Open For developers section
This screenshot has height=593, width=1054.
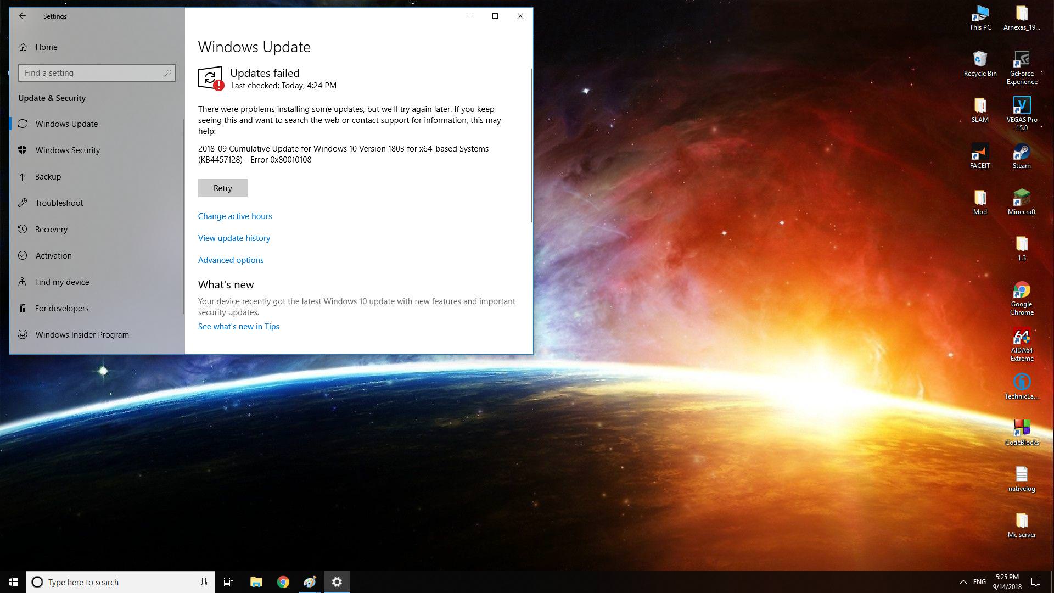click(x=97, y=308)
